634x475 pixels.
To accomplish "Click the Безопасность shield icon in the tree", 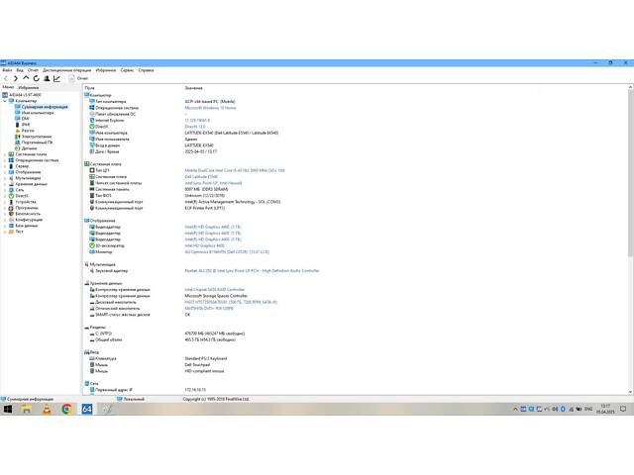I will click(x=11, y=214).
